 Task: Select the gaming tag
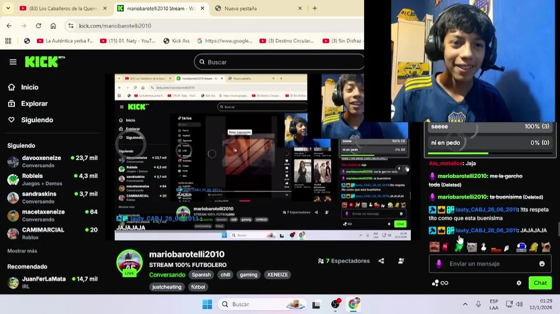pyautogui.click(x=249, y=275)
